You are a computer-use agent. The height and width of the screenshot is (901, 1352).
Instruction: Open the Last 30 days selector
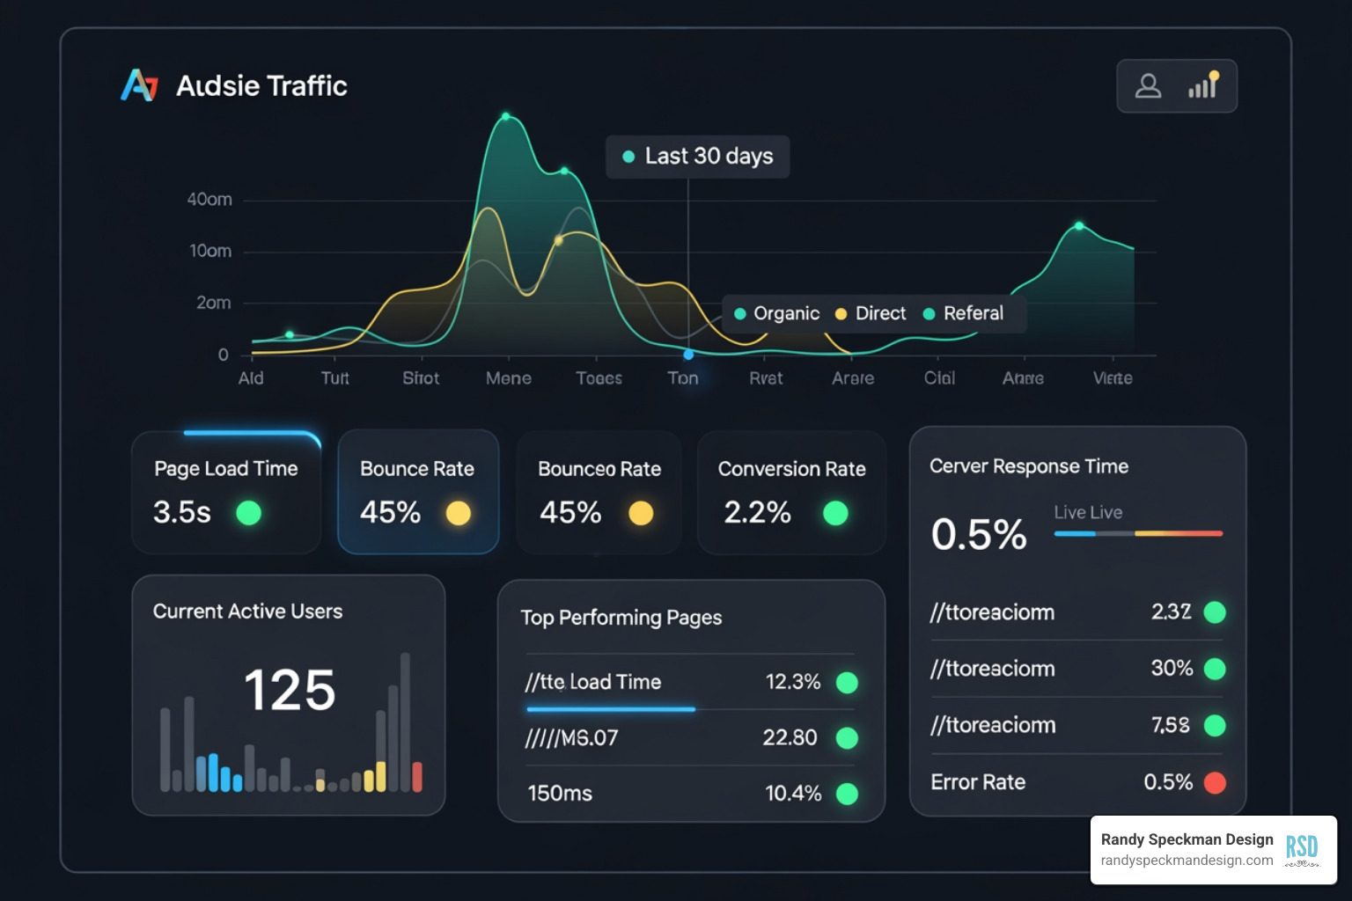pos(697,156)
